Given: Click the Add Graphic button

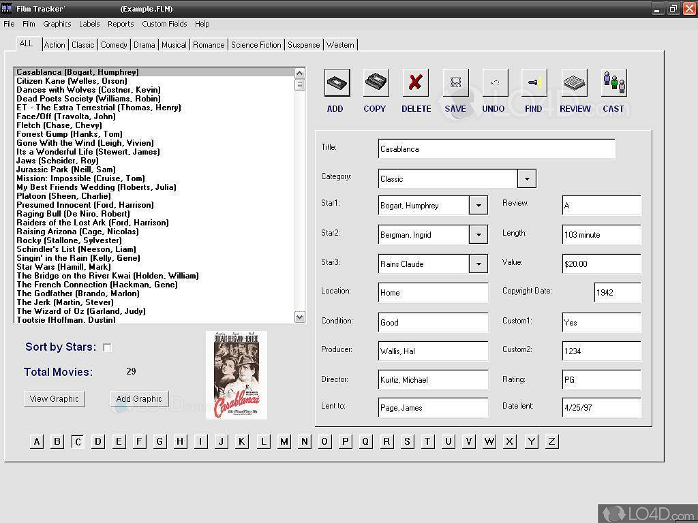Looking at the screenshot, I should click(x=139, y=398).
